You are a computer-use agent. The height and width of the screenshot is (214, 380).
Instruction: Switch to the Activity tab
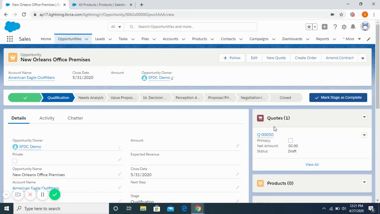pos(47,118)
